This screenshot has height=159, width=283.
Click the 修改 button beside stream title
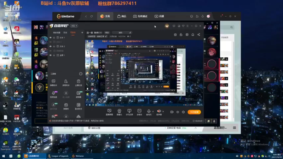coord(107,33)
